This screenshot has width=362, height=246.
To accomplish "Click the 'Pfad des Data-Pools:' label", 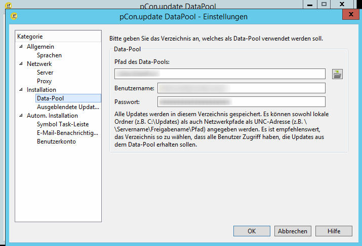I will point(142,62).
